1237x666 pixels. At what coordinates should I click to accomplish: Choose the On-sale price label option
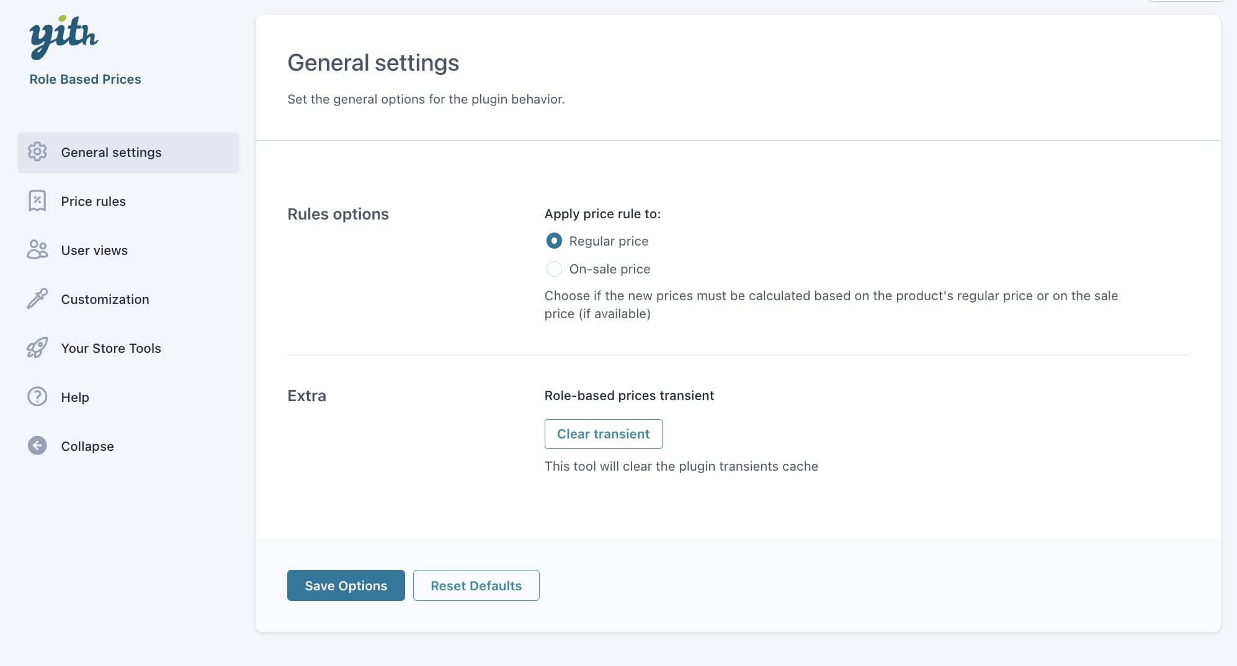[x=609, y=269]
